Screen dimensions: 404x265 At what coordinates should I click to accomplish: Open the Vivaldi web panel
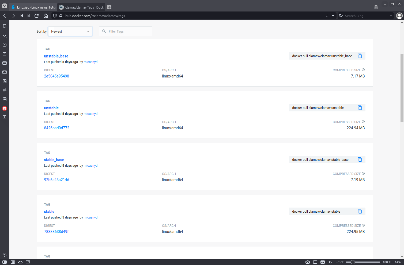pyautogui.click(x=5, y=108)
